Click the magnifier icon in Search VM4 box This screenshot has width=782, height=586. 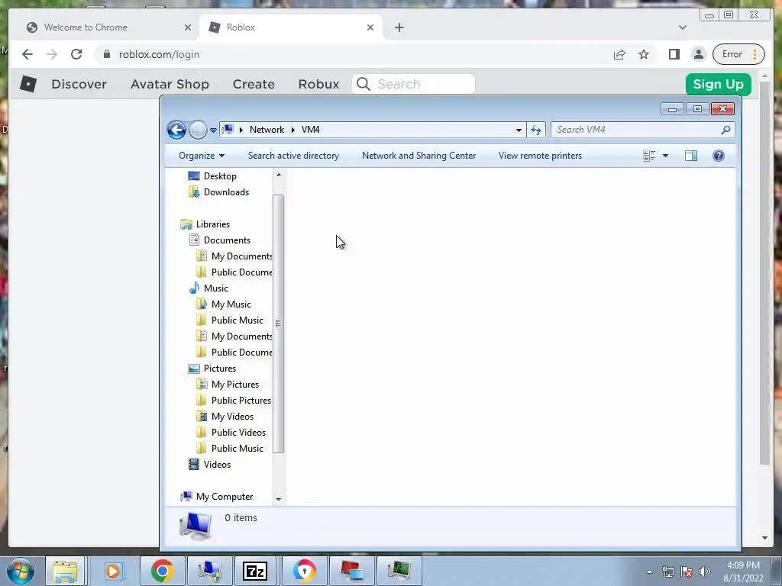[x=725, y=130]
